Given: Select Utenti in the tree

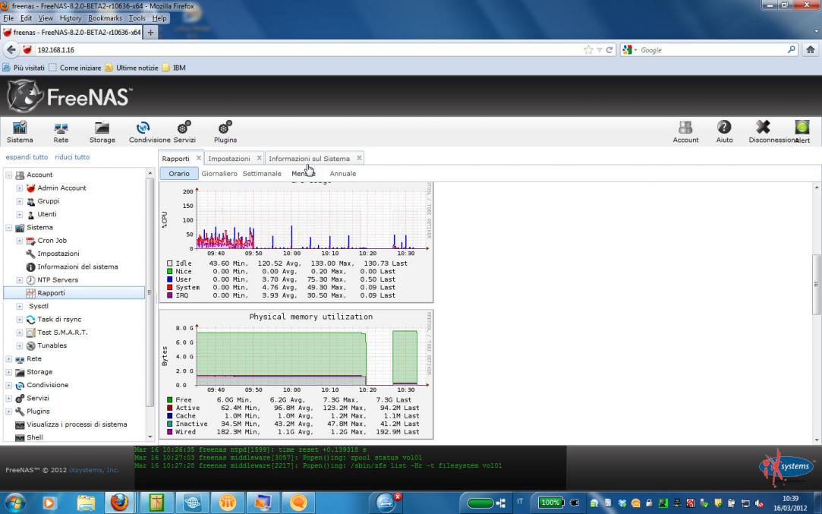Looking at the screenshot, I should 46,214.
